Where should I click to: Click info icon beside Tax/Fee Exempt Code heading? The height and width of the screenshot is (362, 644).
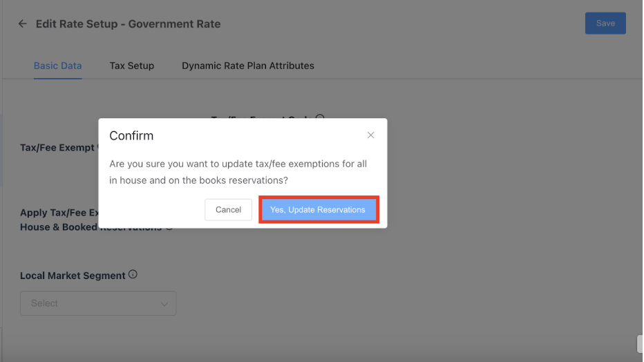320,118
